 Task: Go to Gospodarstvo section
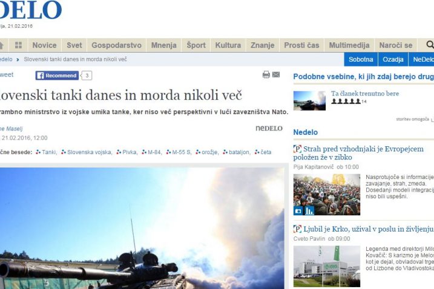(117, 45)
